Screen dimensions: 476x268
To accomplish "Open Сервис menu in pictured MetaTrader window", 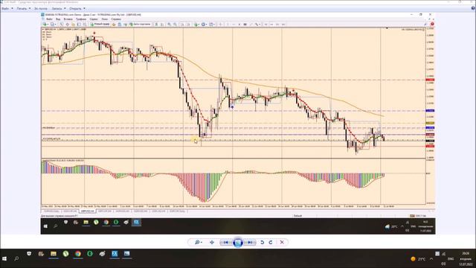I will point(94,19).
